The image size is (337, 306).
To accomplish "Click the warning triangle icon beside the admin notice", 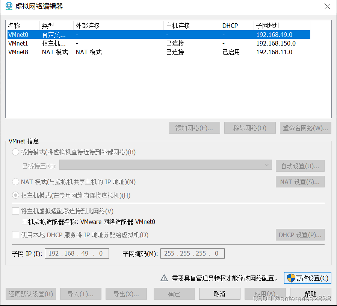I will click(164, 278).
